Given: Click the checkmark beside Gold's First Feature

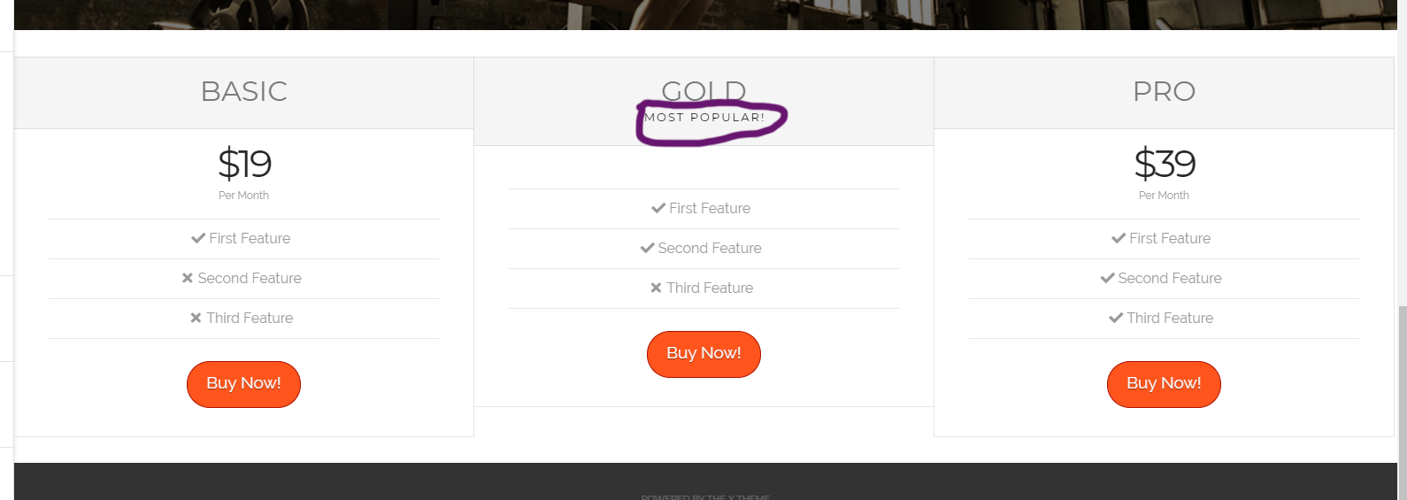Looking at the screenshot, I should click(658, 208).
